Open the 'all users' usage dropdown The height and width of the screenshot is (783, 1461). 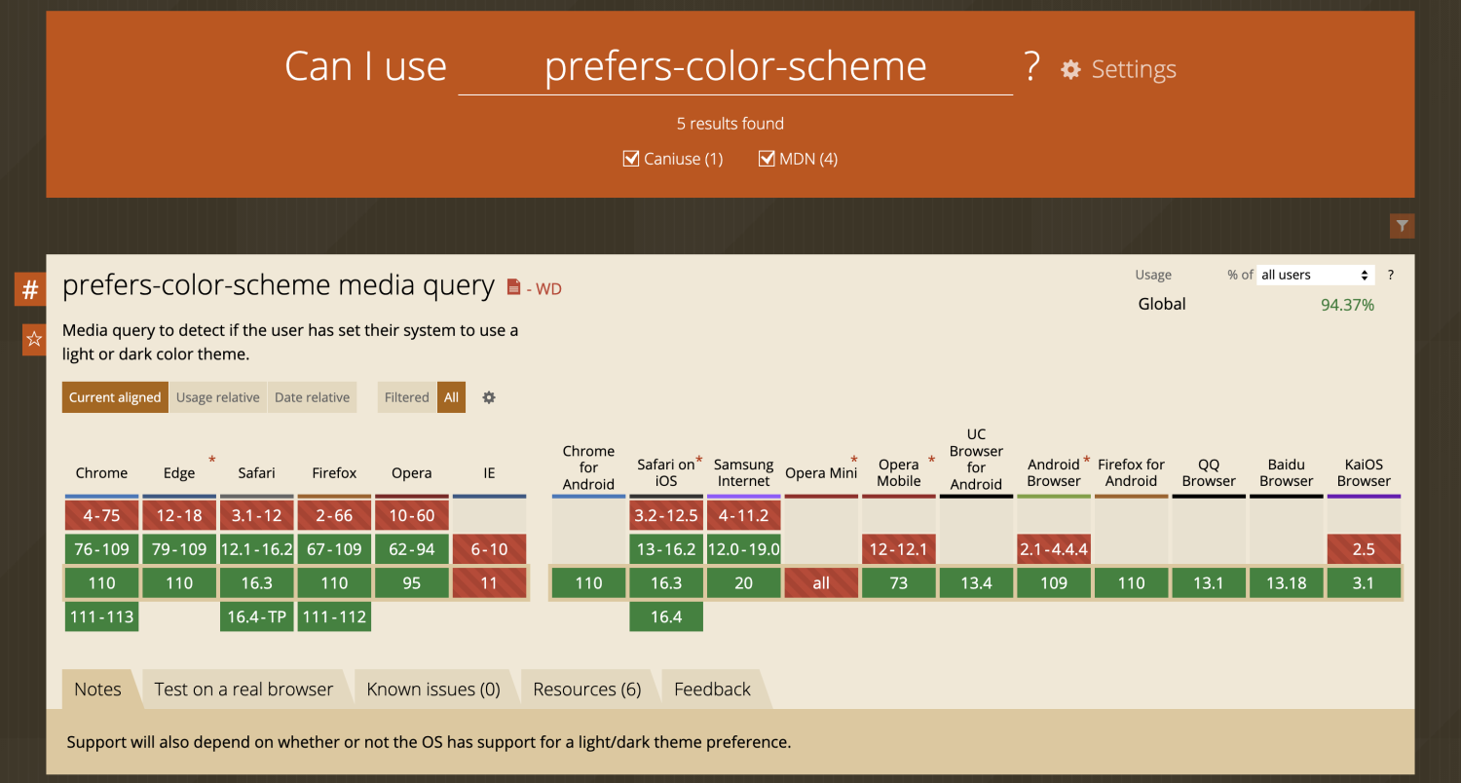[1315, 275]
